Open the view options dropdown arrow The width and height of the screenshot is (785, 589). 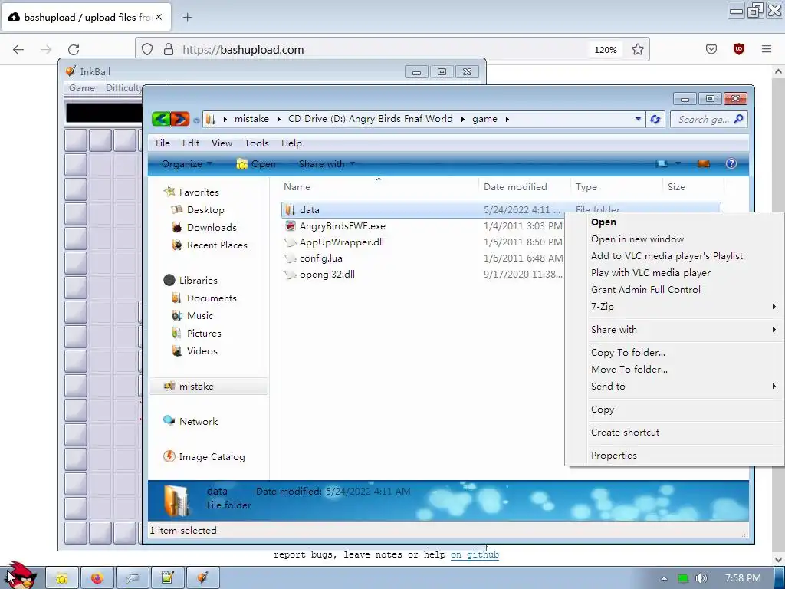tap(678, 164)
